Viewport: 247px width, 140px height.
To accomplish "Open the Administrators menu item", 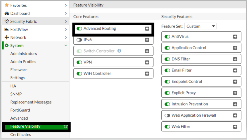I will (24, 54).
